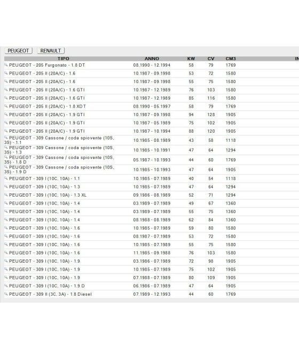Click magnifier icon beside 205 II 1.8 XDT
Viewport: 299px width, 349px height.
click(6, 106)
